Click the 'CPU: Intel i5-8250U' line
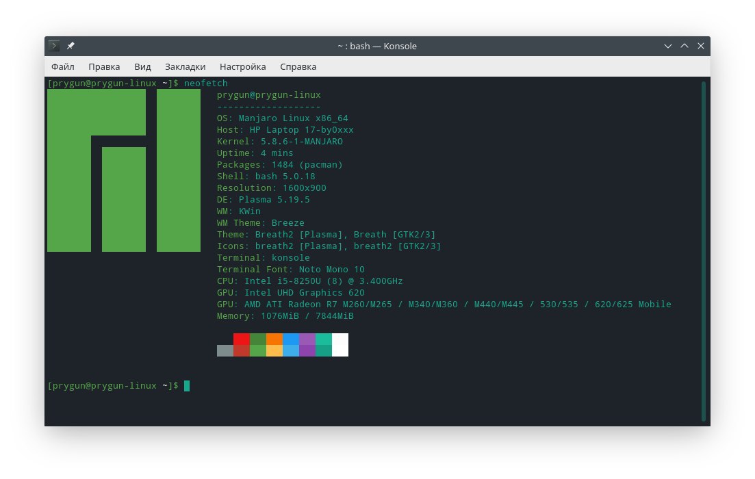 (x=309, y=281)
